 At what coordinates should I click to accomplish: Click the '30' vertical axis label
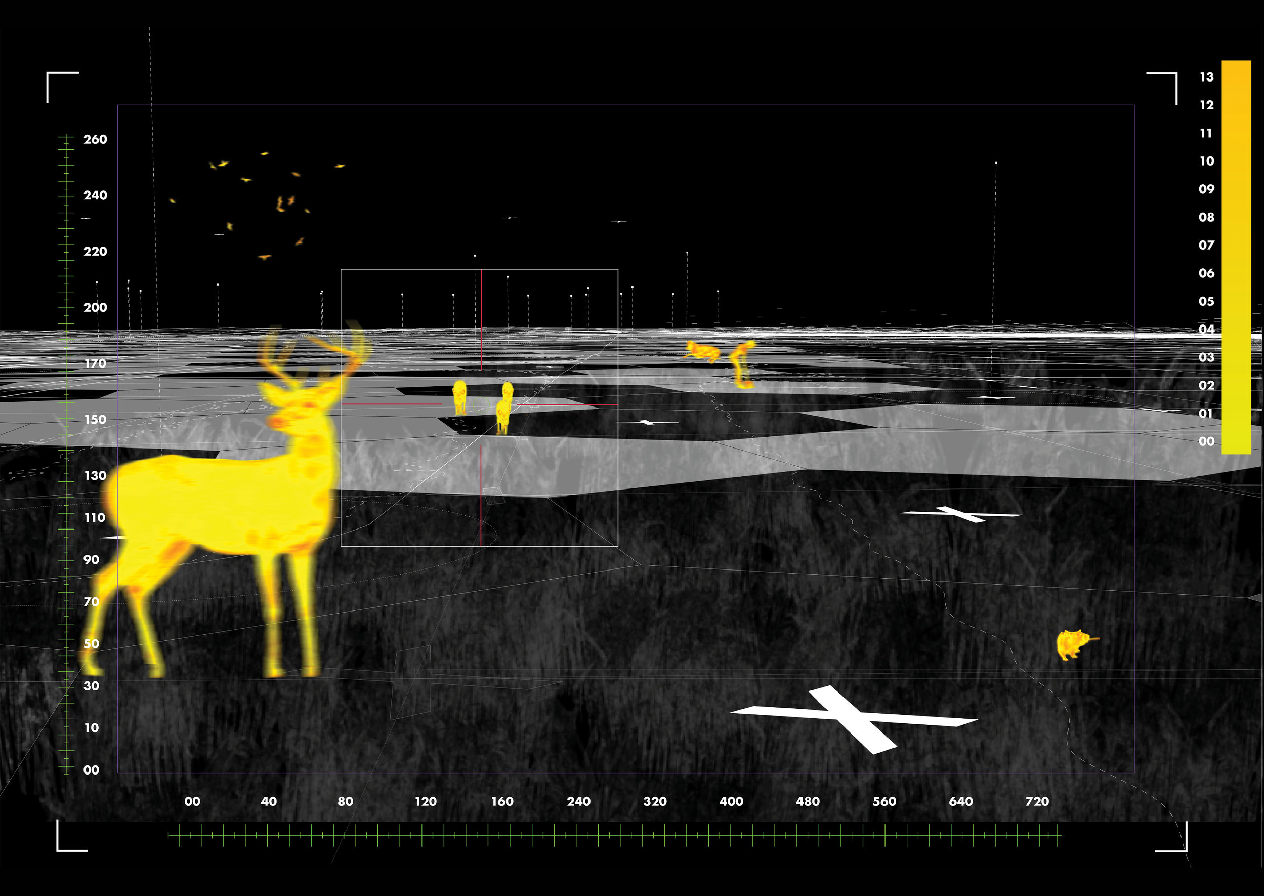(x=92, y=686)
